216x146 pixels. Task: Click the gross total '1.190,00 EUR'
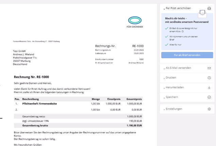pyautogui.click(x=134, y=126)
